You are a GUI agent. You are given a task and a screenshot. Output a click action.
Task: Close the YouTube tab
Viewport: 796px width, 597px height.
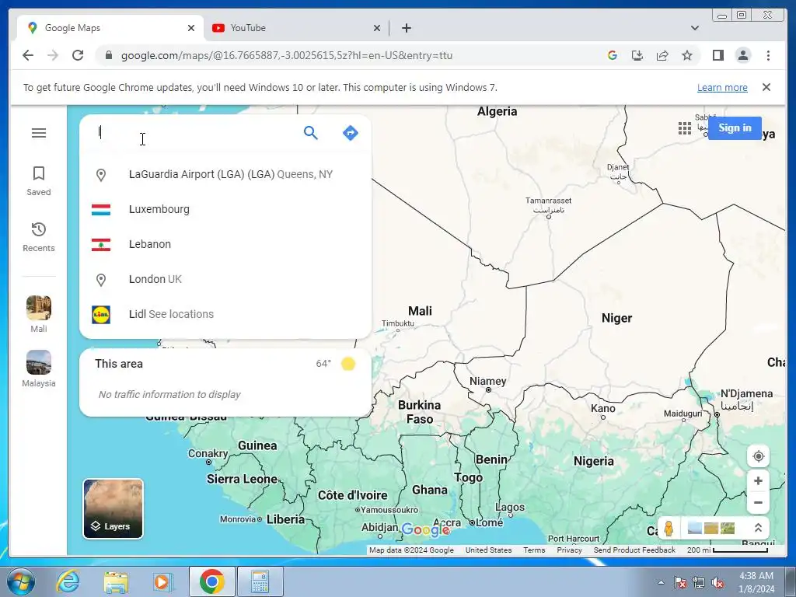(x=377, y=28)
